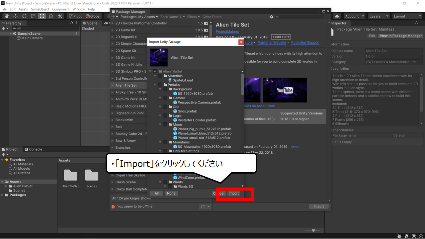Toggle the Materials folder checkbox

click(x=160, y=76)
